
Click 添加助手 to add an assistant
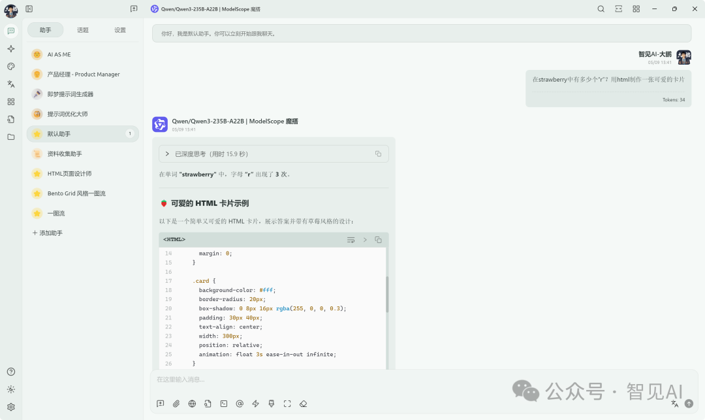pos(48,233)
